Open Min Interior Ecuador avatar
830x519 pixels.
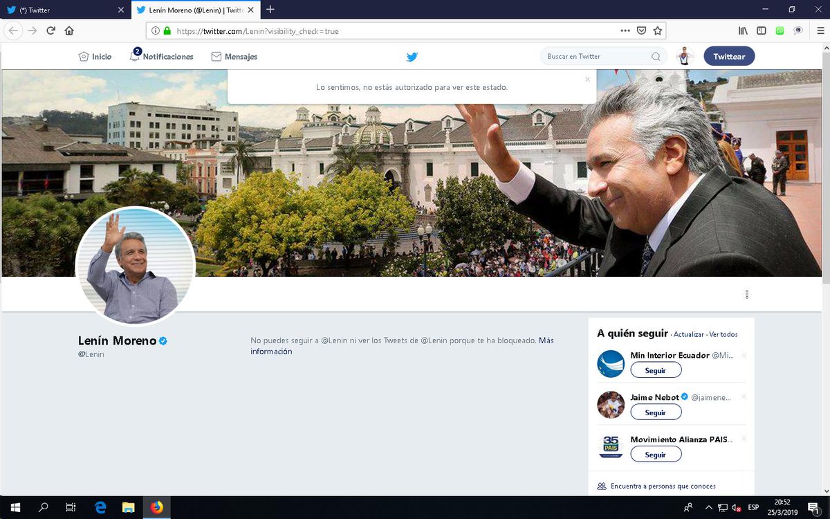pyautogui.click(x=611, y=363)
